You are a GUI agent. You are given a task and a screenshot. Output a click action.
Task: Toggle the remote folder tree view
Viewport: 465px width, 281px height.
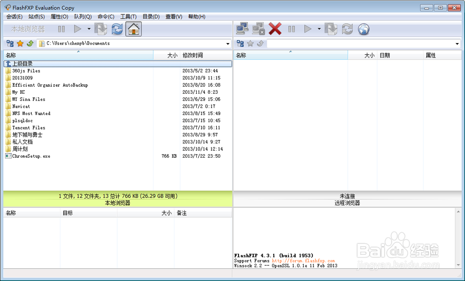tap(240, 43)
